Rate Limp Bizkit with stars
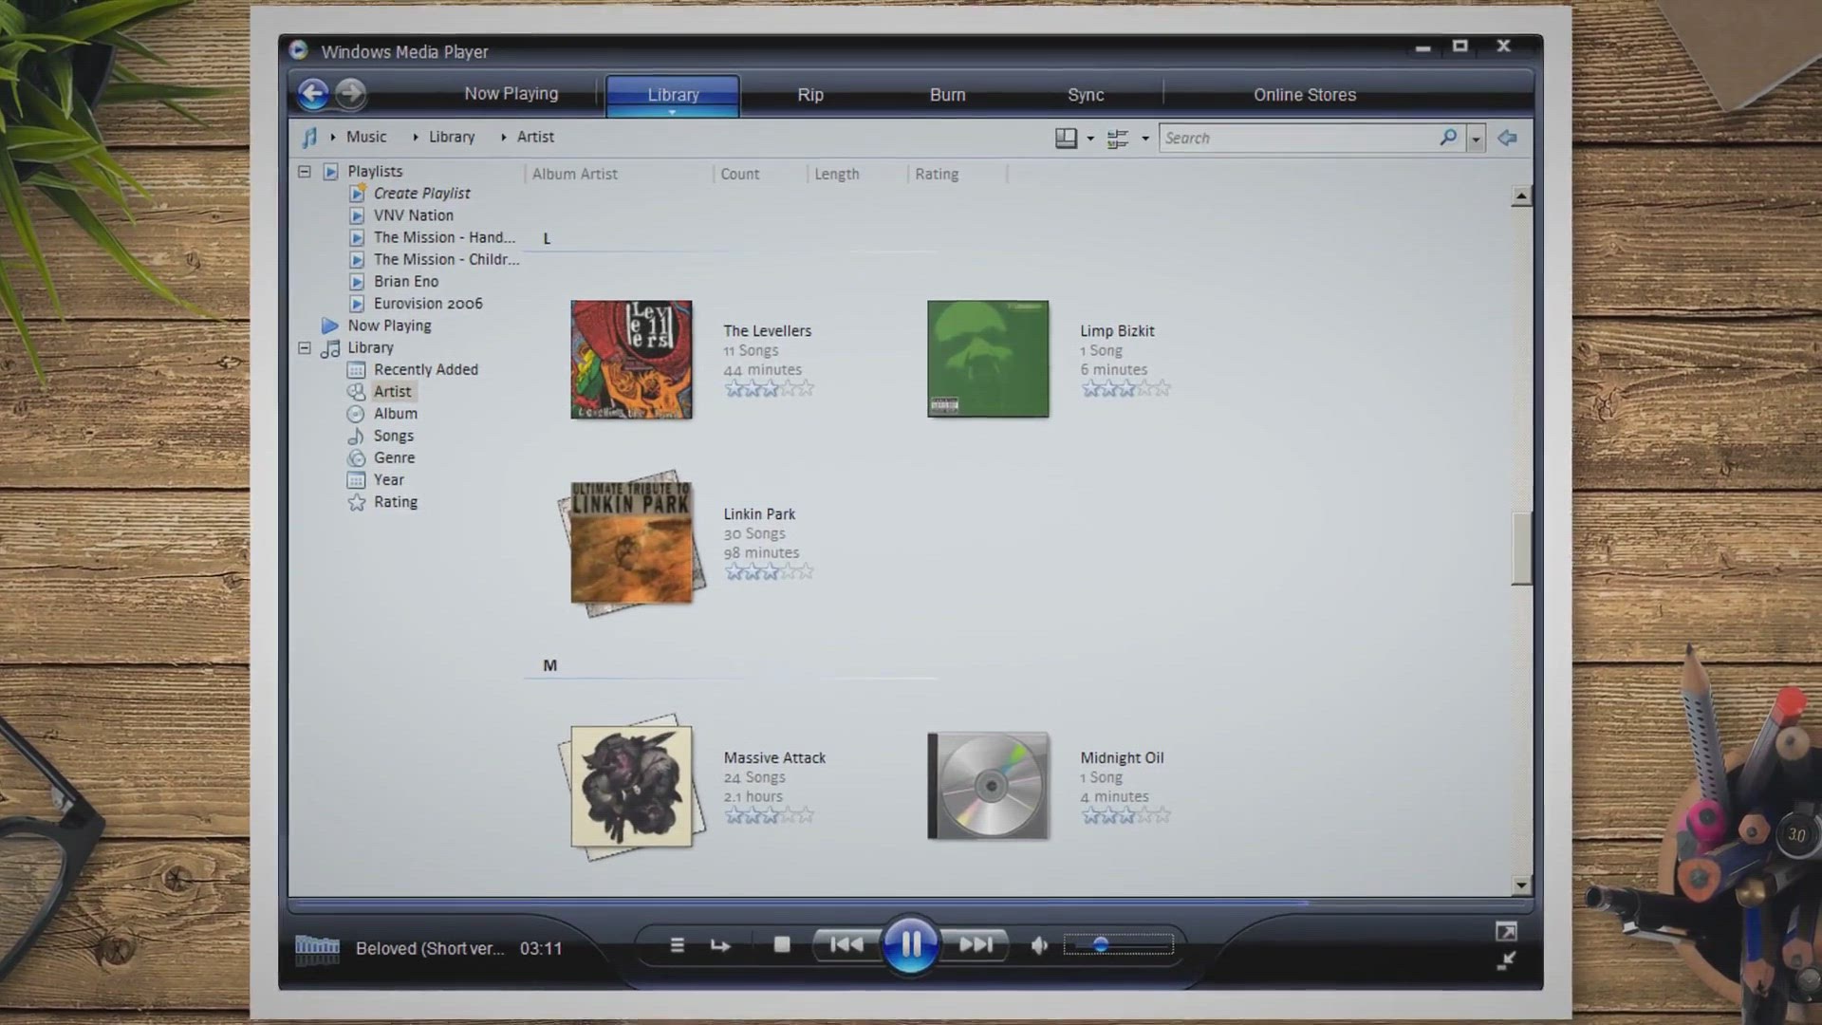 (x=1126, y=389)
